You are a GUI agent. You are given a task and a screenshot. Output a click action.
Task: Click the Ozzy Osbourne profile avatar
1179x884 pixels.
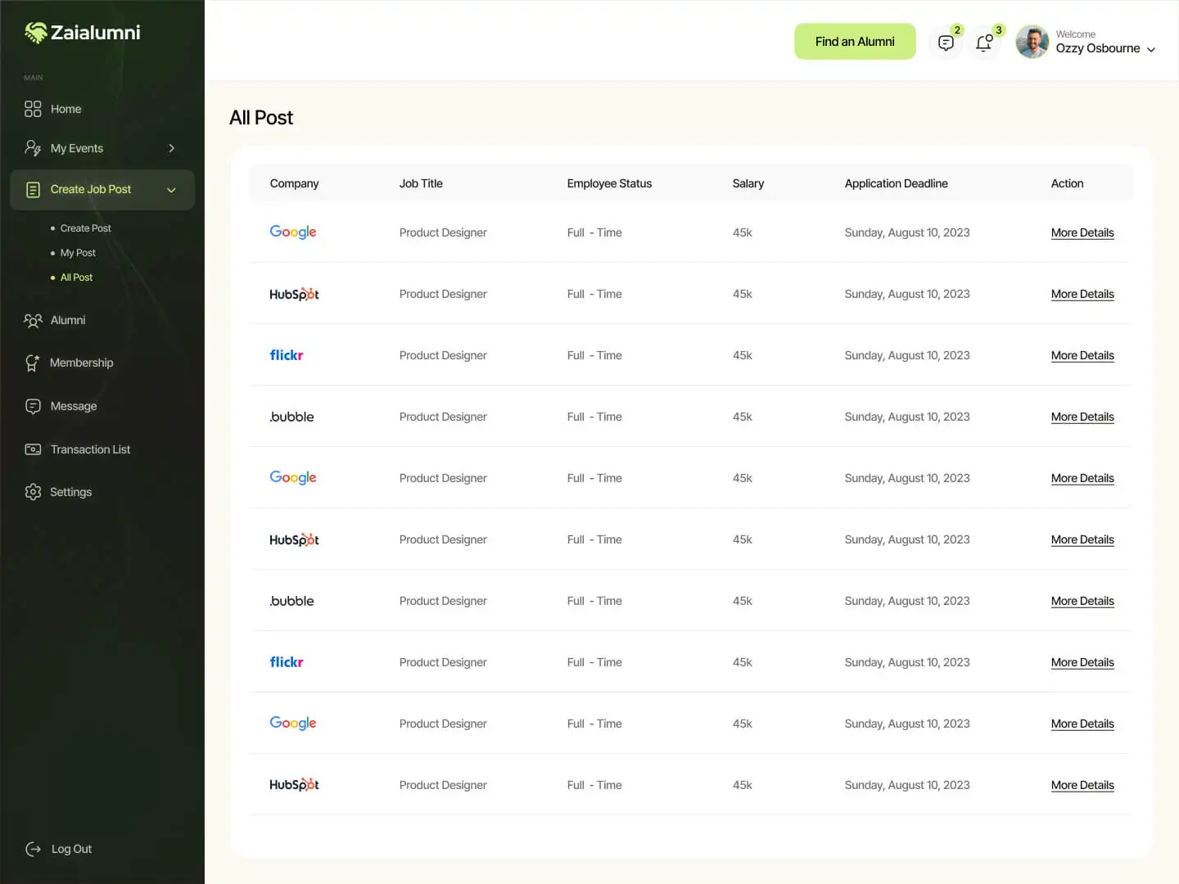click(x=1032, y=42)
